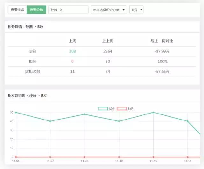Expand the B分 dropdown
The image size is (204, 169).
[x=136, y=10]
